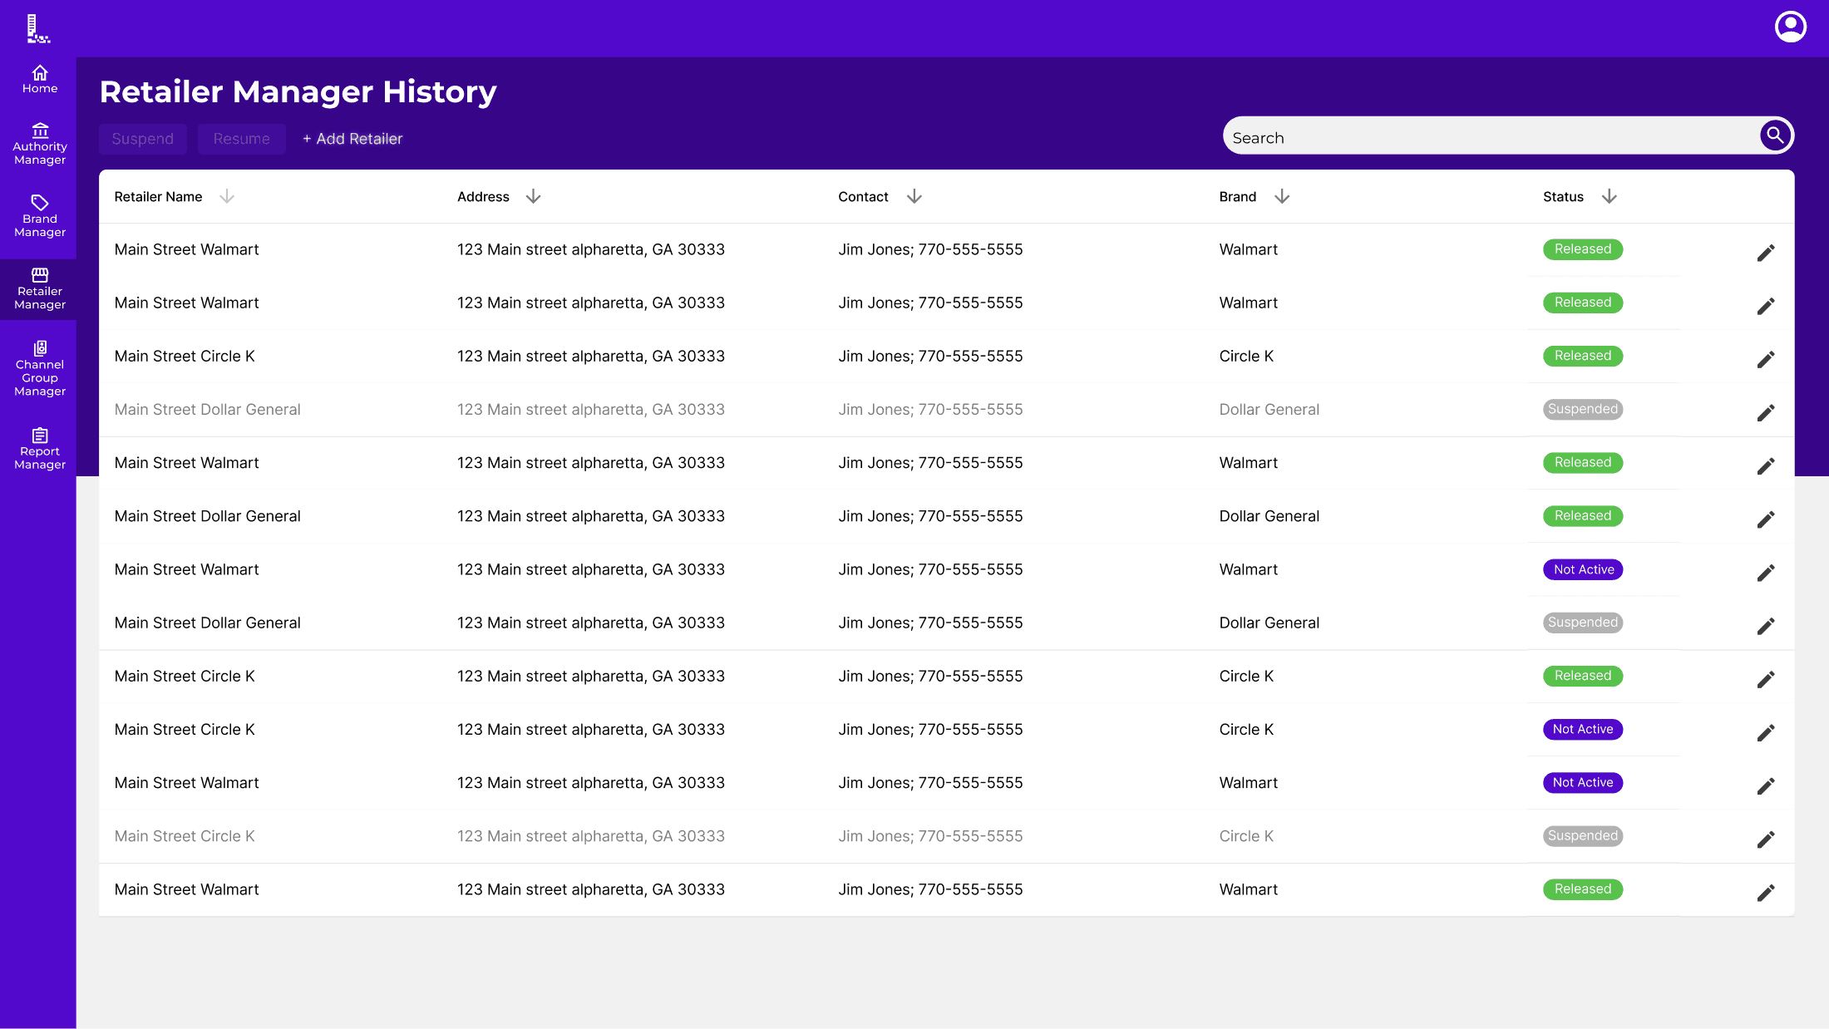Image resolution: width=1829 pixels, height=1029 pixels.
Task: Click the app logo at top left
Action: (x=37, y=29)
